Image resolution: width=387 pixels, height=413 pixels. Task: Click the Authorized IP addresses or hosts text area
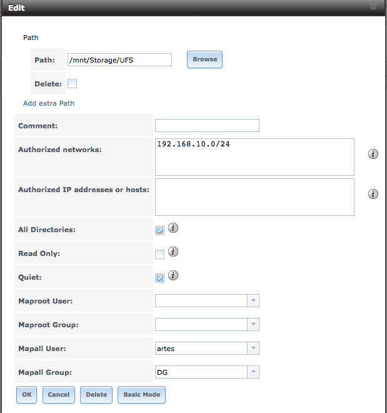coord(254,197)
